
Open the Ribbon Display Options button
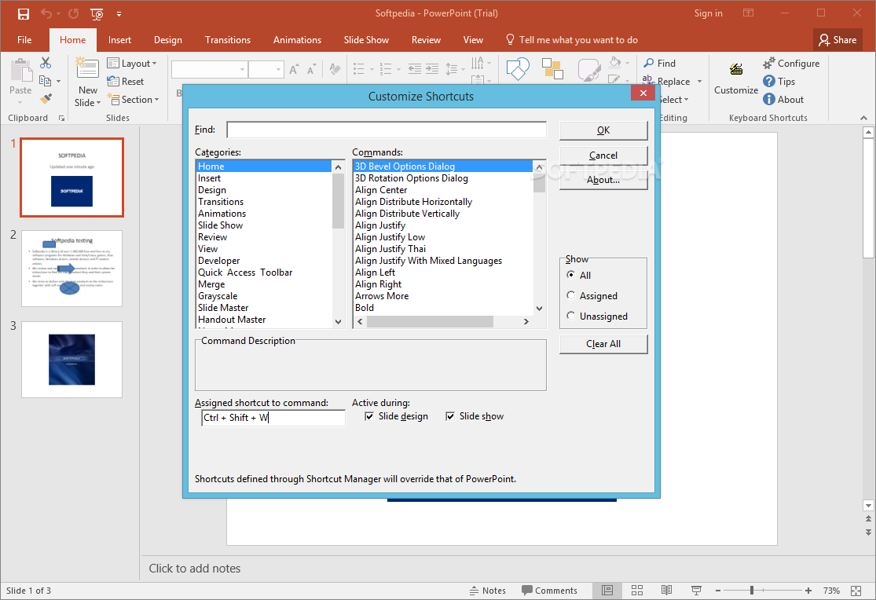pos(748,13)
